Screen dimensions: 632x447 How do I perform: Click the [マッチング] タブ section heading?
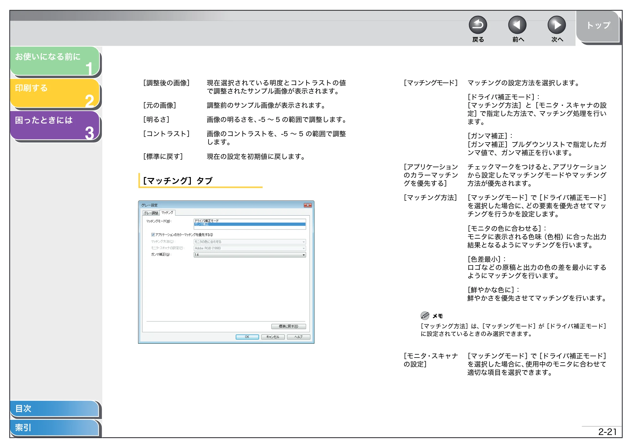tap(178, 181)
